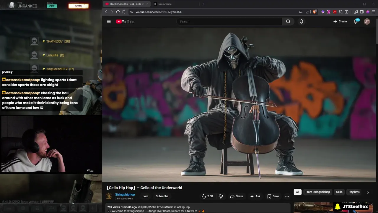Click the video player to pause

239,105
